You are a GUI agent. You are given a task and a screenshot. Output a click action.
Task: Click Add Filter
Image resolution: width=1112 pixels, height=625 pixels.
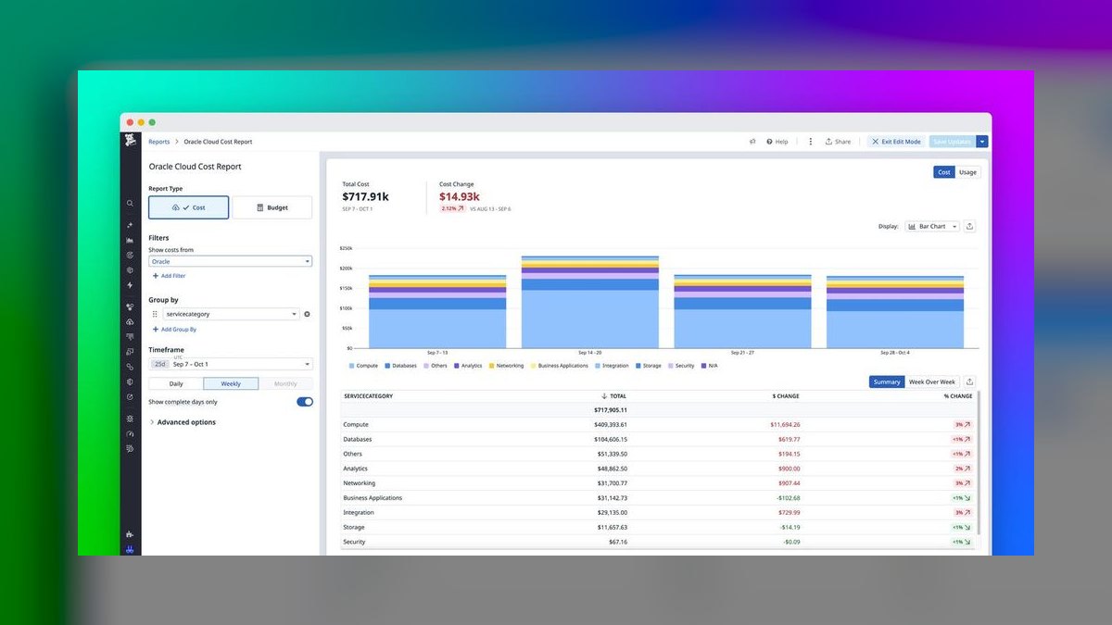170,276
